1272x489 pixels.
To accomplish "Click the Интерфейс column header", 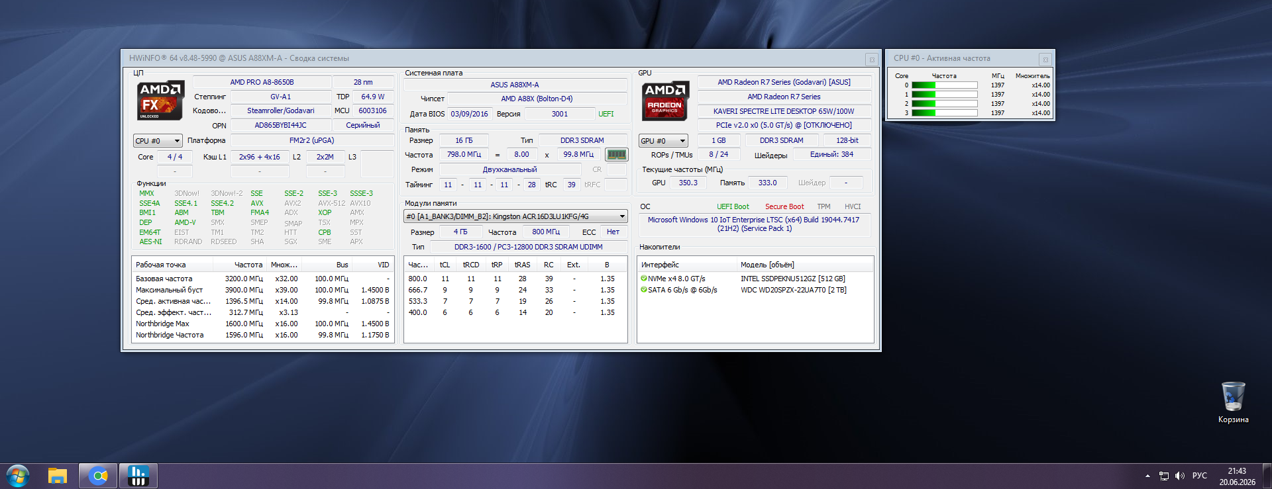I will [x=687, y=265].
